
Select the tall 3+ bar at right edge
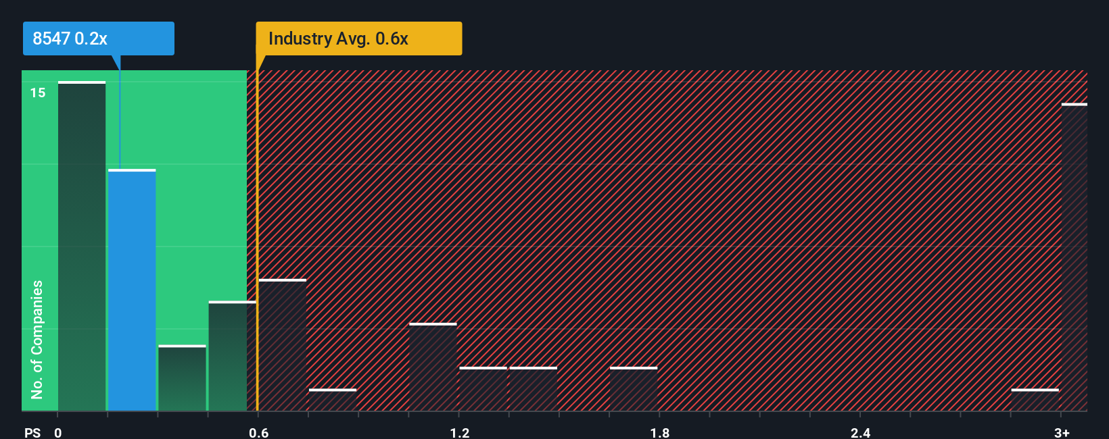coord(1075,257)
